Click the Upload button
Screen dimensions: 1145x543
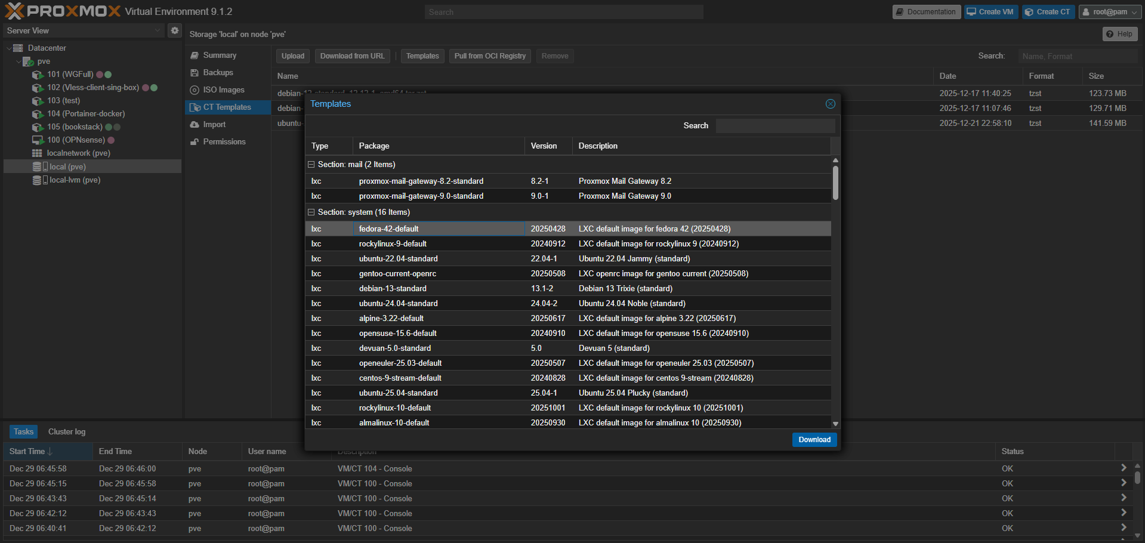point(293,56)
